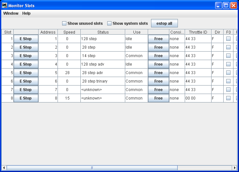Enable Show unused slots checkbox
Screen dimensions: 239x172
point(64,23)
